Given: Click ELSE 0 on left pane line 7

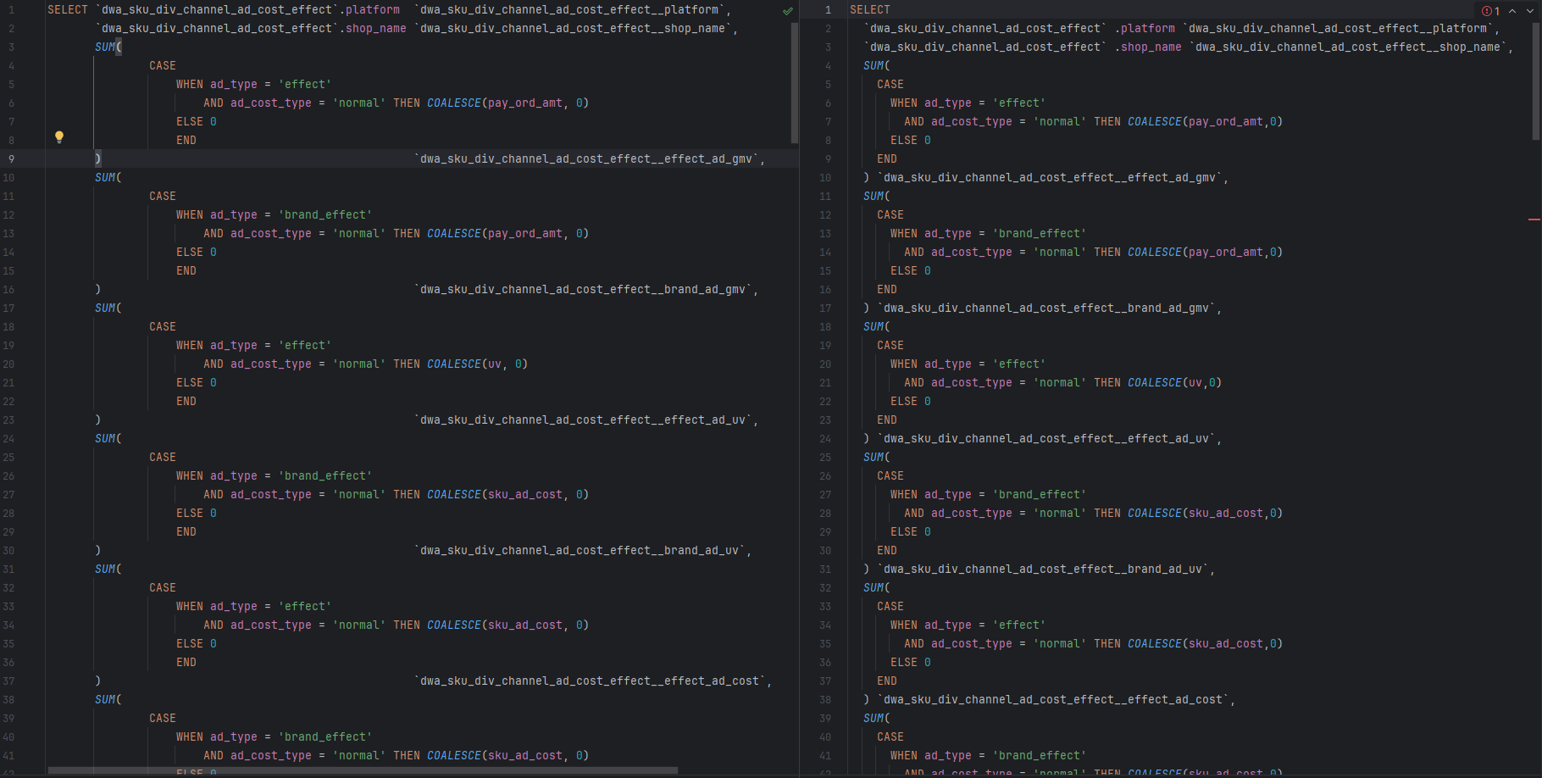Looking at the screenshot, I should [x=197, y=121].
